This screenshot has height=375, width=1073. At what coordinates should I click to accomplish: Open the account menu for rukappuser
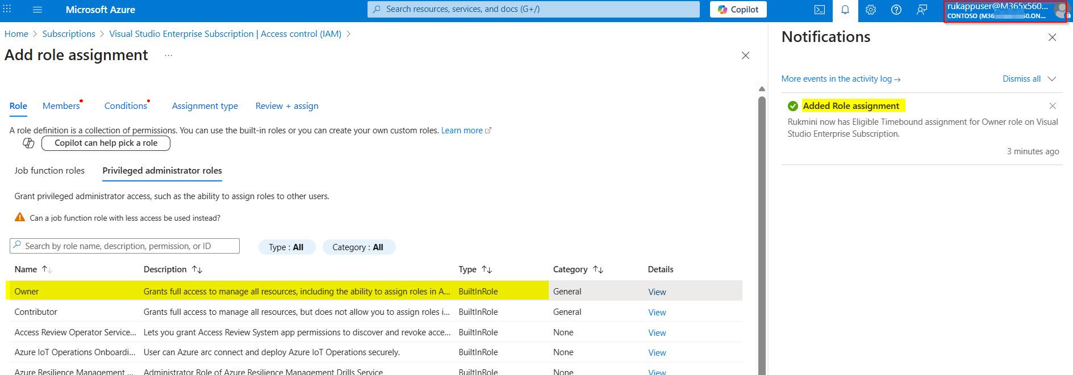(x=1005, y=11)
